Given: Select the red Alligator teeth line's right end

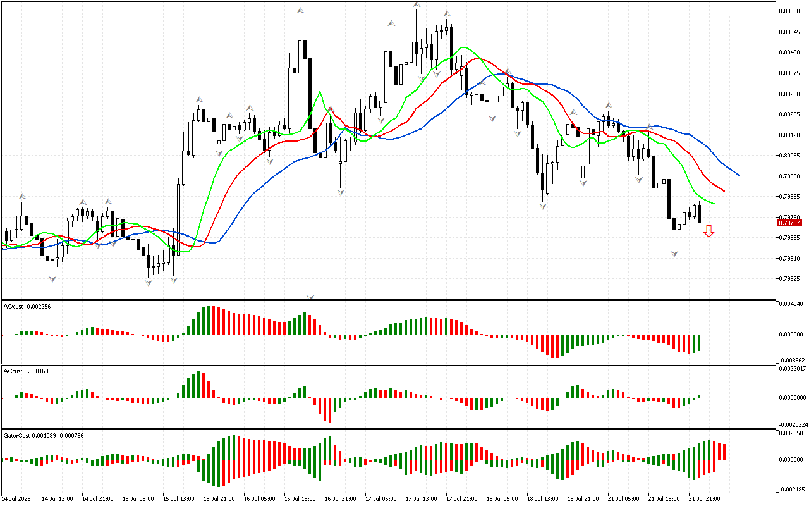Looking at the screenshot, I should coord(723,190).
